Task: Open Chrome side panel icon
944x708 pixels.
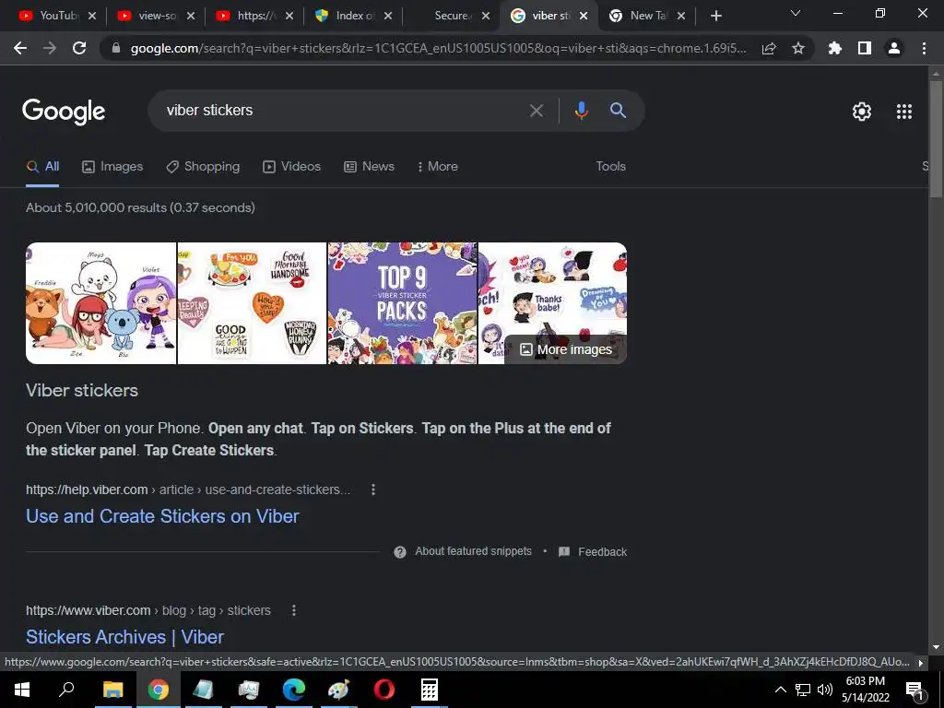Action: click(865, 48)
